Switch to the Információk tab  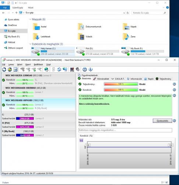134,79
